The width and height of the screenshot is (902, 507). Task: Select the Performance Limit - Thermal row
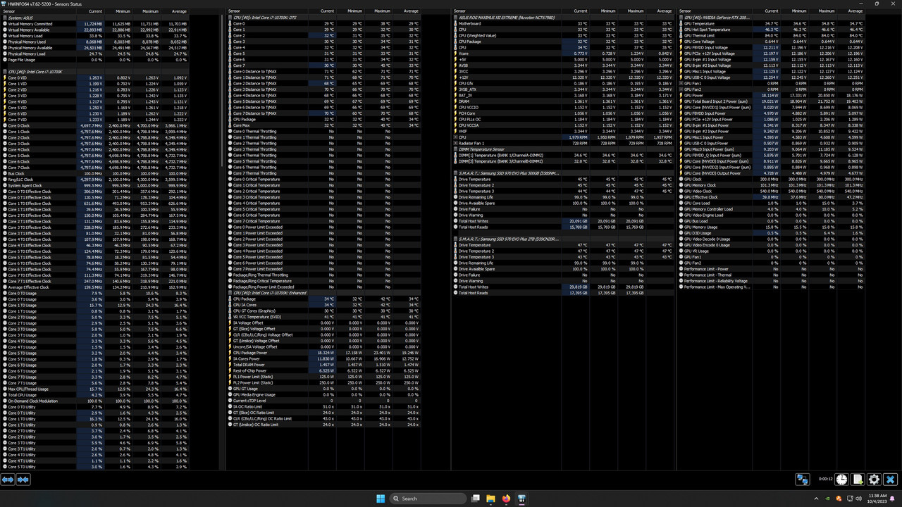(x=772, y=275)
